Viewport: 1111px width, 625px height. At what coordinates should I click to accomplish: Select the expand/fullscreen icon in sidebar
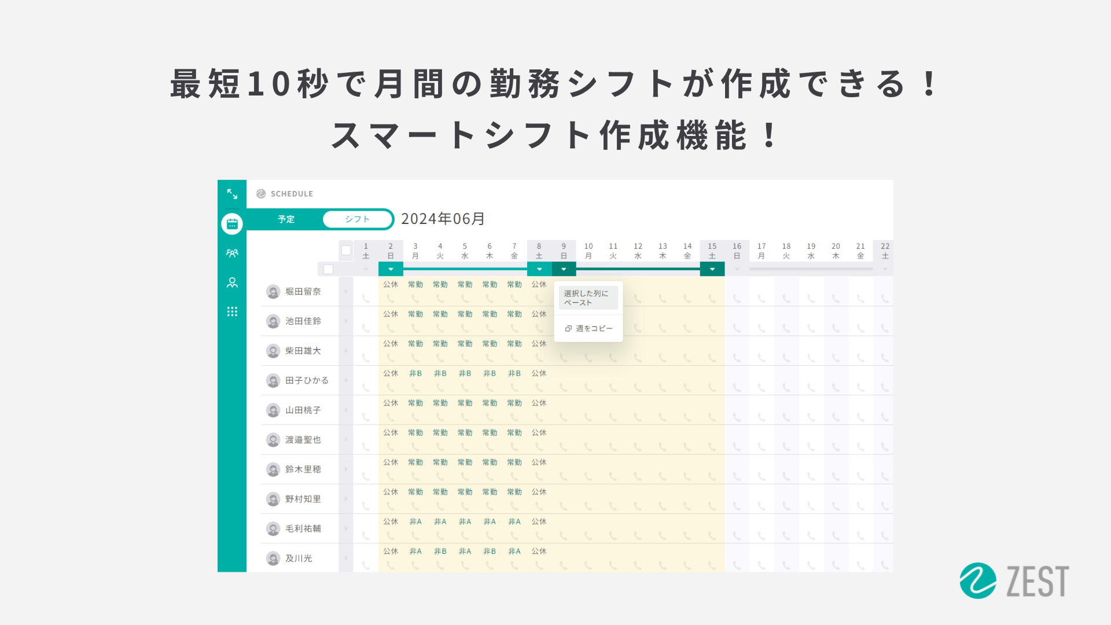coord(232,194)
